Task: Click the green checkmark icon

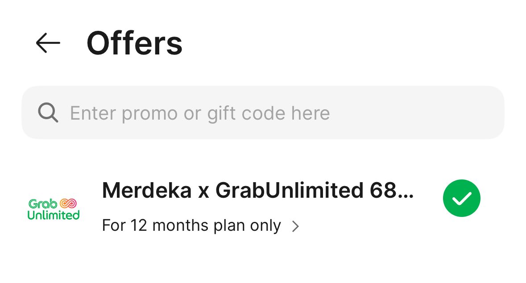Action: (x=461, y=199)
